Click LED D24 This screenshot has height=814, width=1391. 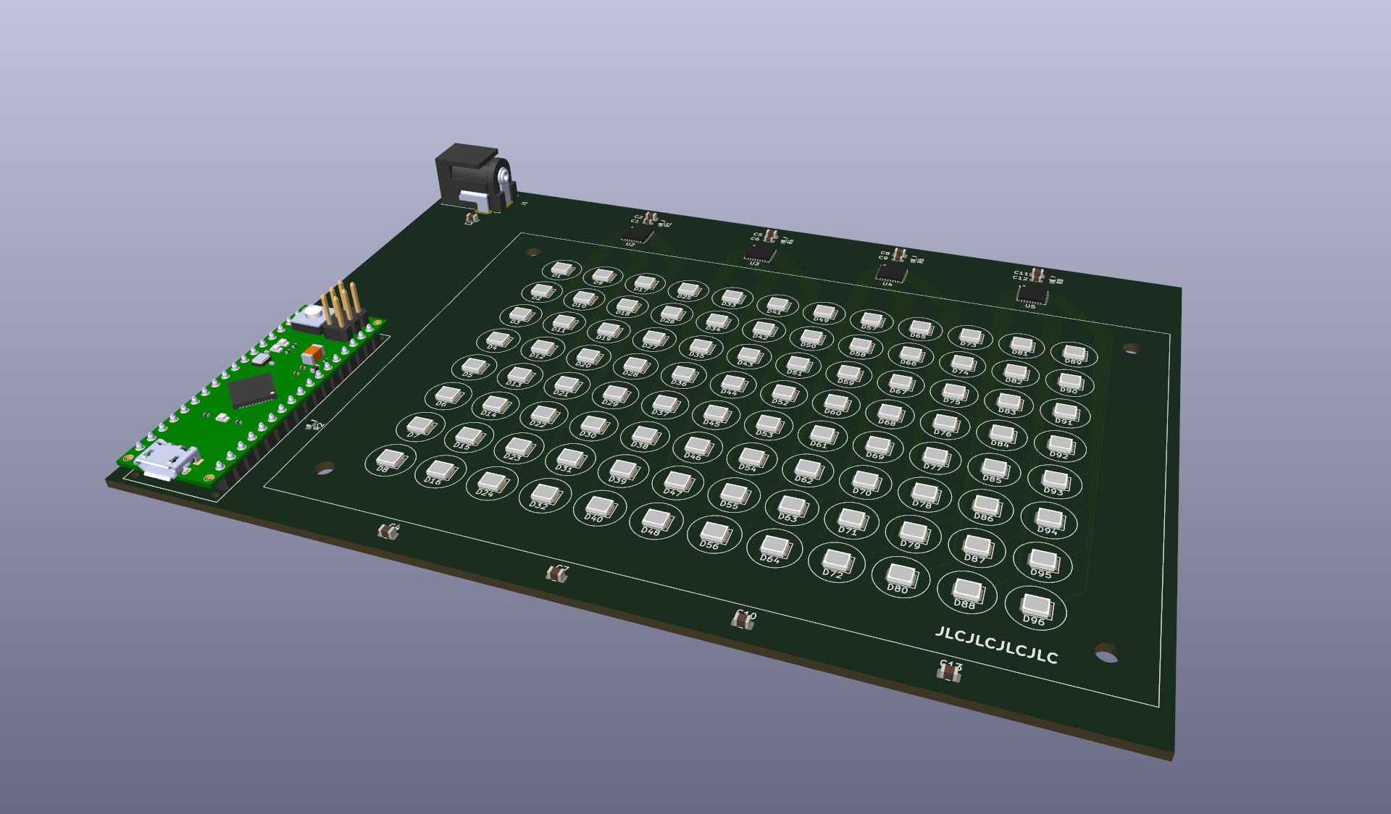493,482
